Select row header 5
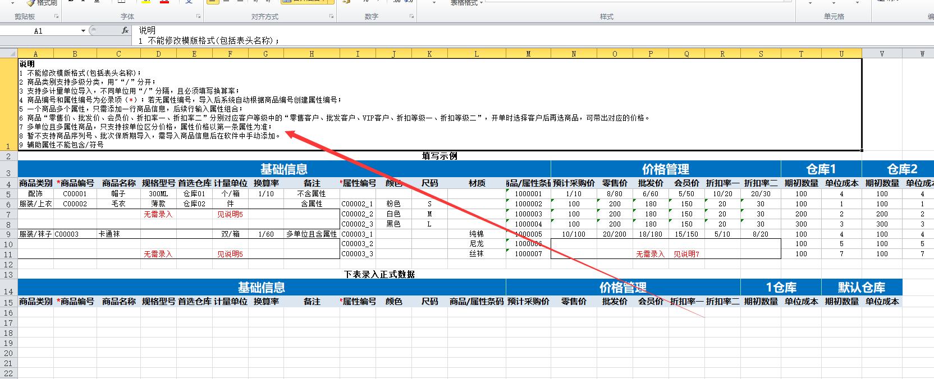 click(x=8, y=194)
